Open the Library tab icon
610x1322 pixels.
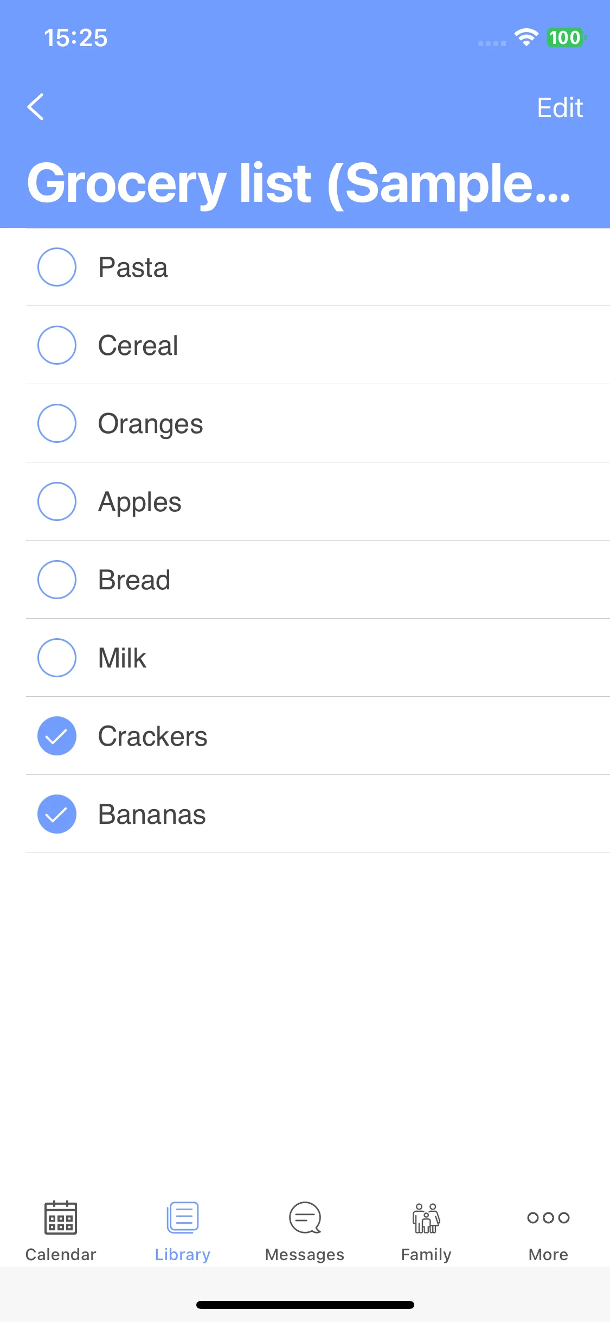(x=183, y=1218)
